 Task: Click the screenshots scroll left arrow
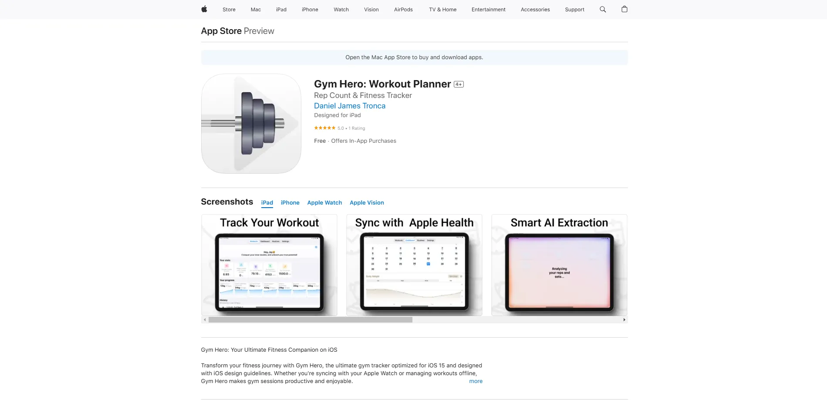pyautogui.click(x=205, y=320)
